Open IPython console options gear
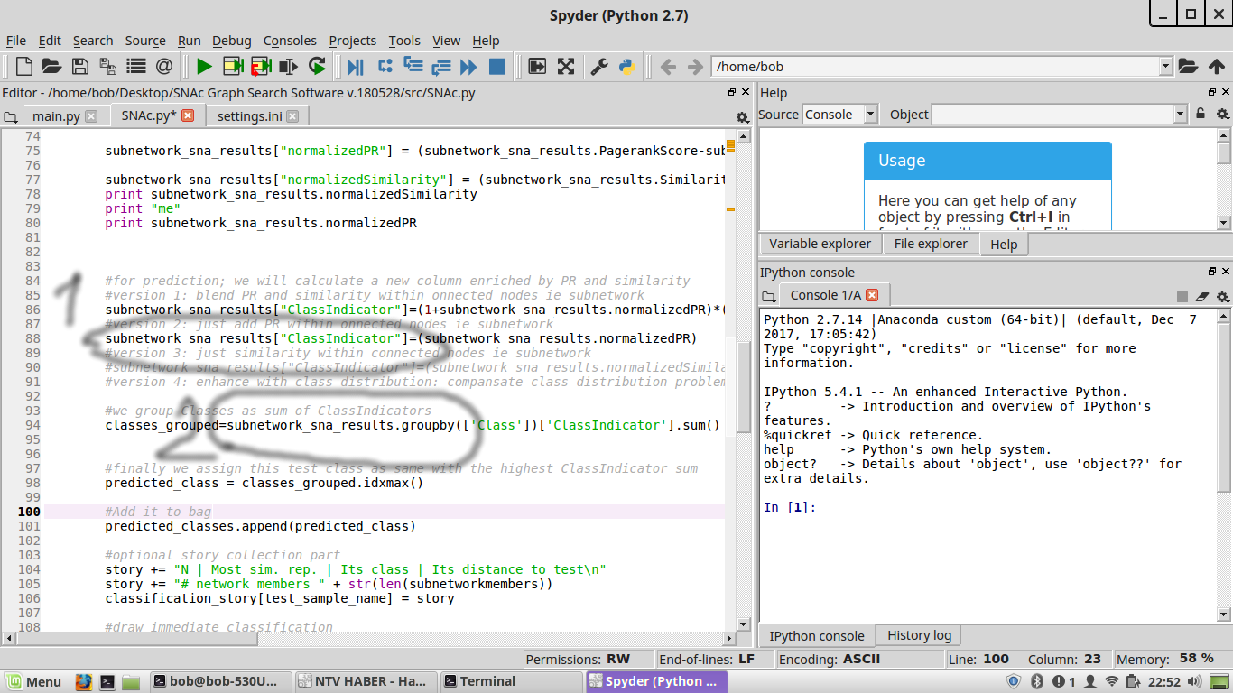The width and height of the screenshot is (1233, 693). [1222, 297]
